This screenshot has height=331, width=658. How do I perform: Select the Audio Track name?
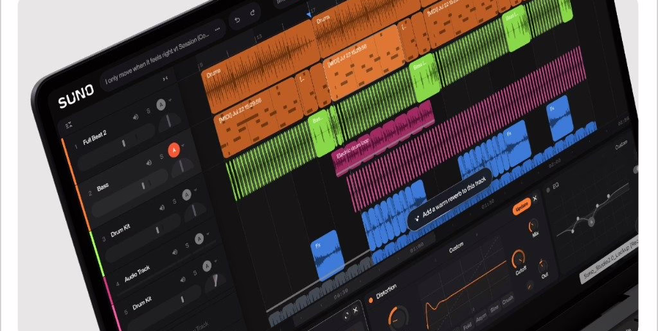coord(138,273)
